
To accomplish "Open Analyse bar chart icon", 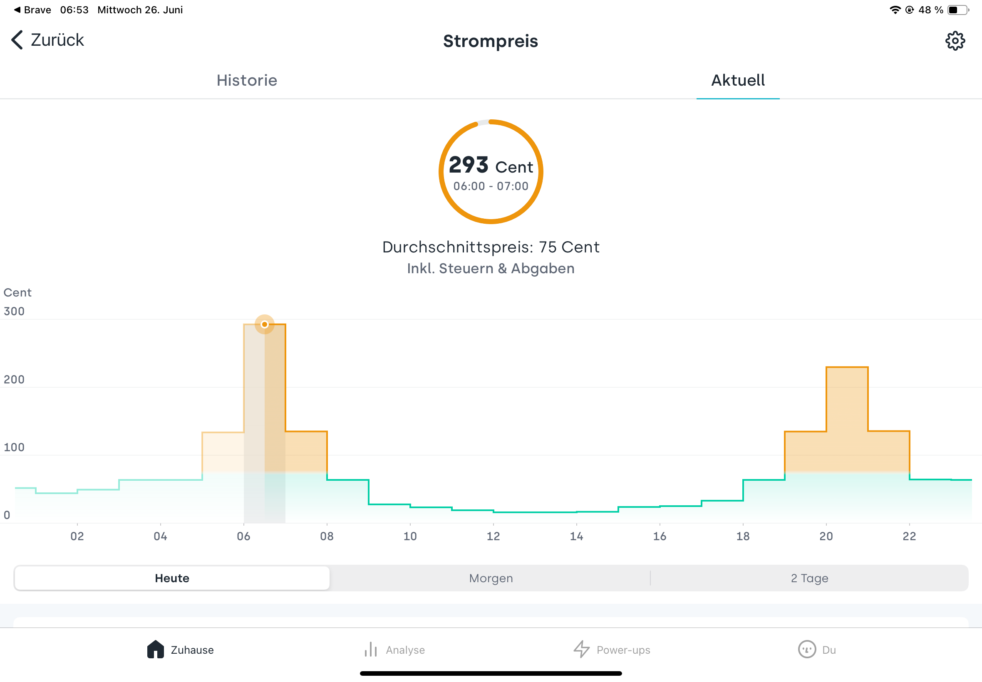I will tap(370, 650).
